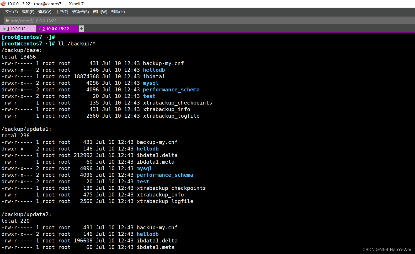Image resolution: width=415 pixels, height=254 pixels.
Task: Open the 选项卡(B) menu
Action: point(80,12)
